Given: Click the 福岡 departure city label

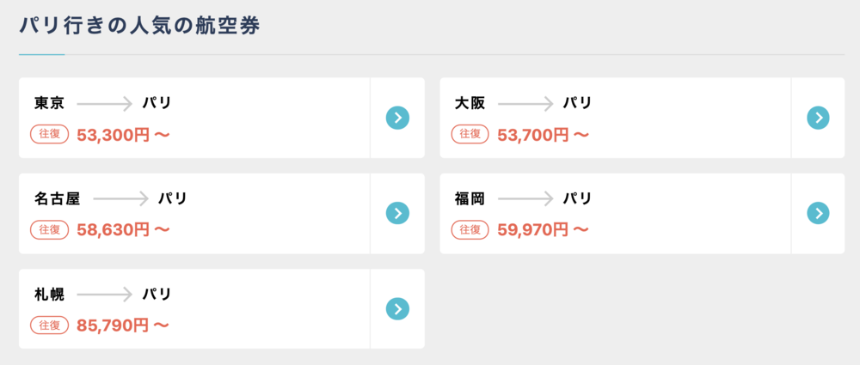Looking at the screenshot, I should click(x=470, y=198).
